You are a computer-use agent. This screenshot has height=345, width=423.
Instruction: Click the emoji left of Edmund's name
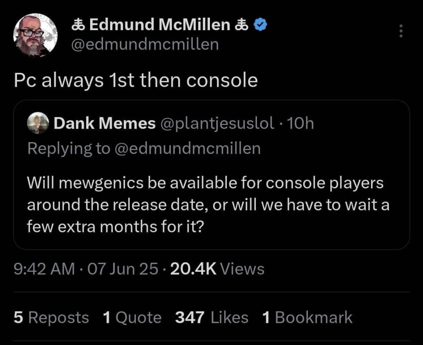(78, 26)
